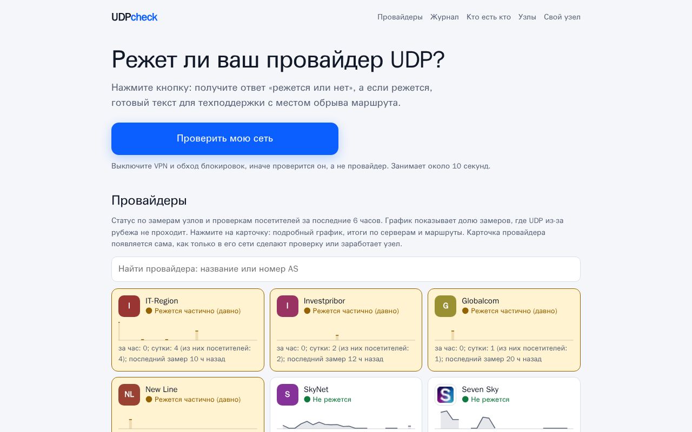Open the New Line provider name
The width and height of the screenshot is (692, 432).
click(162, 389)
